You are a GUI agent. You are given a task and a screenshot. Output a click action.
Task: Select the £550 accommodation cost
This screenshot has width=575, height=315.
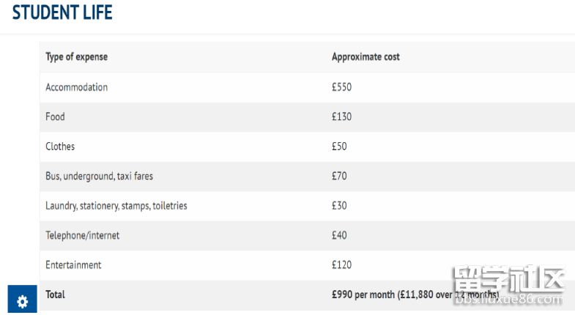tap(341, 87)
